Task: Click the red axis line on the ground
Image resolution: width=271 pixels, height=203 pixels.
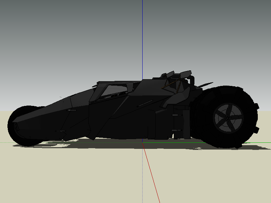Action: tap(151, 173)
